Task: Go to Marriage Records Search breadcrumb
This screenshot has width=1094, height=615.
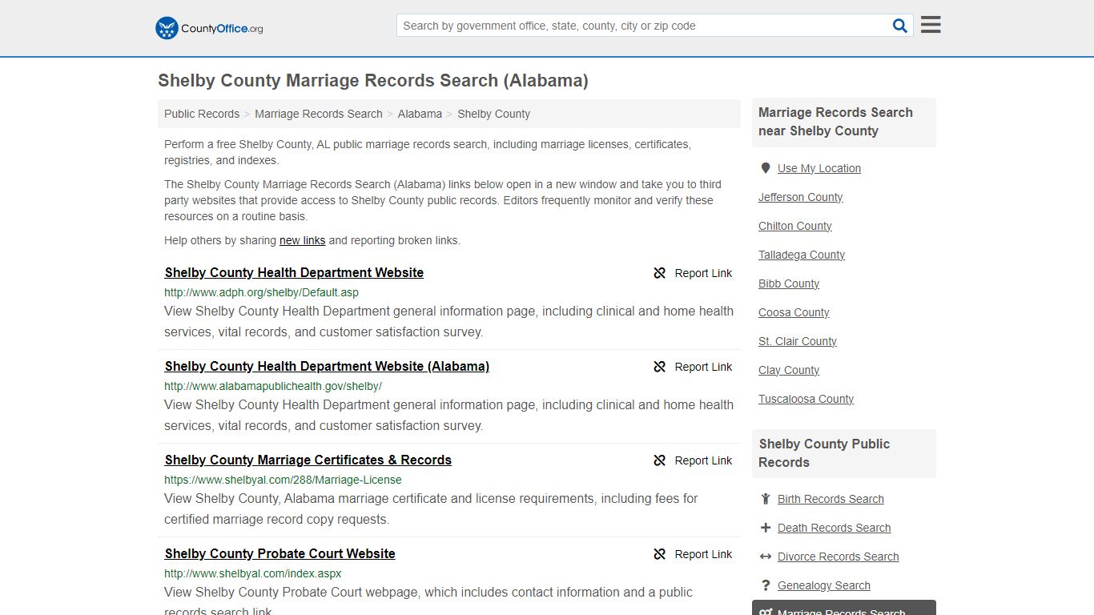Action: coord(319,114)
